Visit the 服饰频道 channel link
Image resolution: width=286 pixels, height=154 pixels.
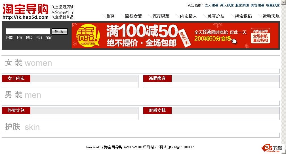click(x=242, y=5)
